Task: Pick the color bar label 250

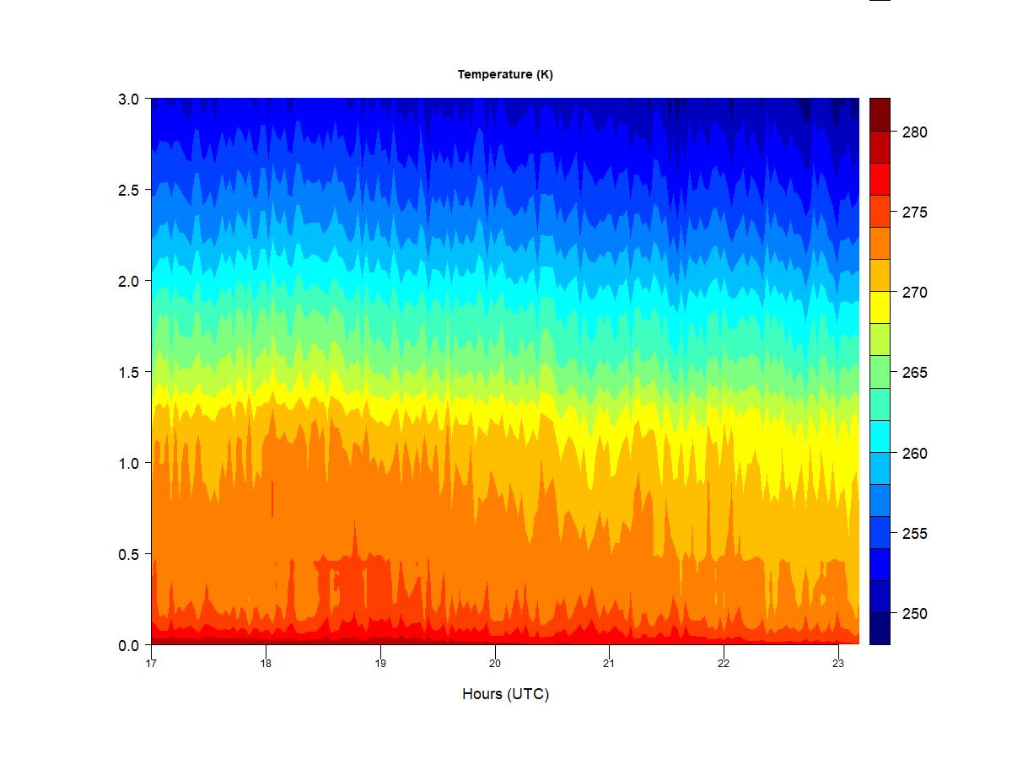Action: click(x=915, y=614)
